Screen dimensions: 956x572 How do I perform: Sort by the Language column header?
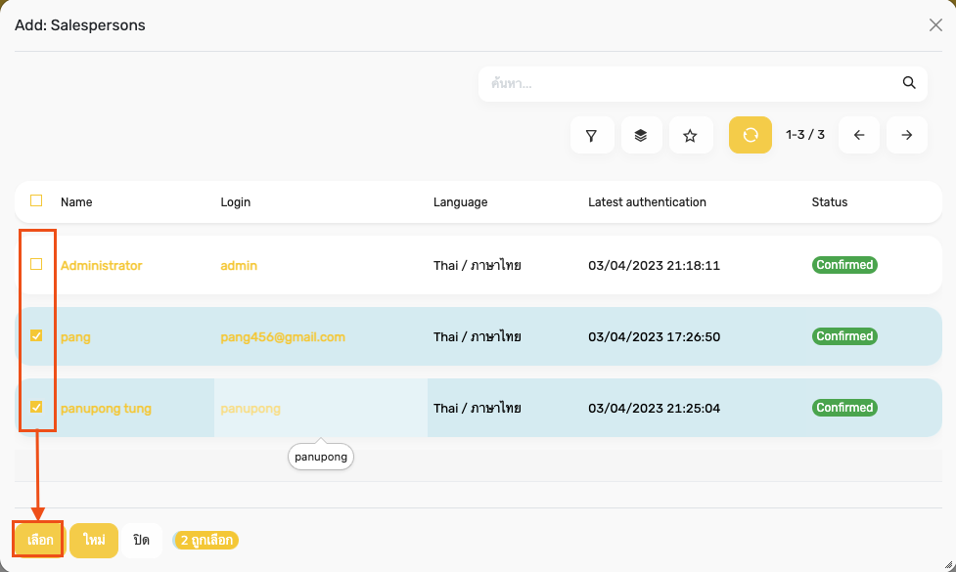460,202
